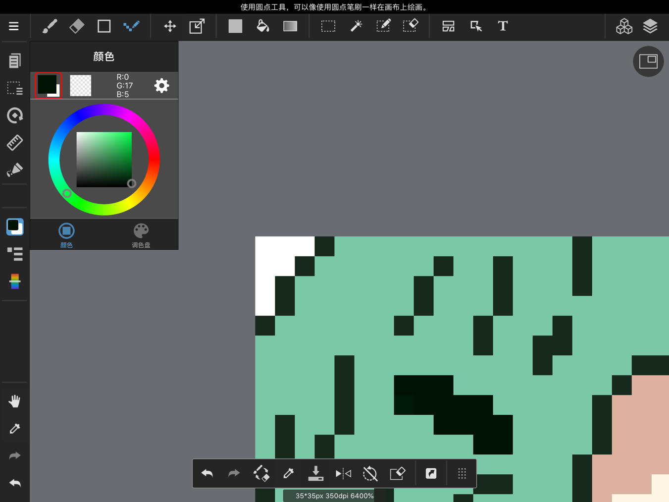
Task: Select the rectangular selection tool
Action: coord(328,26)
